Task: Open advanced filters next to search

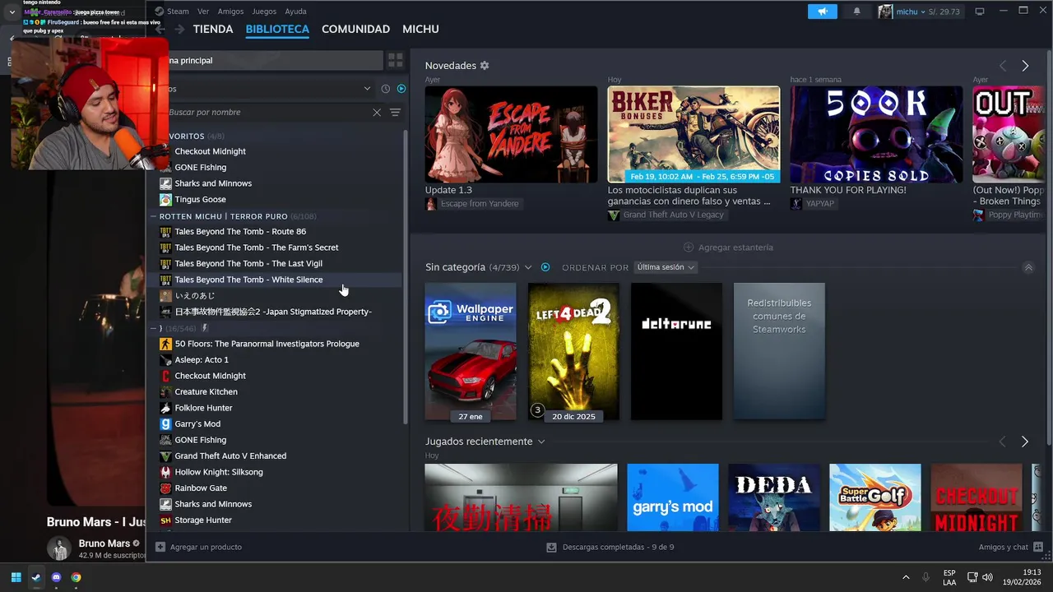Action: (x=395, y=113)
